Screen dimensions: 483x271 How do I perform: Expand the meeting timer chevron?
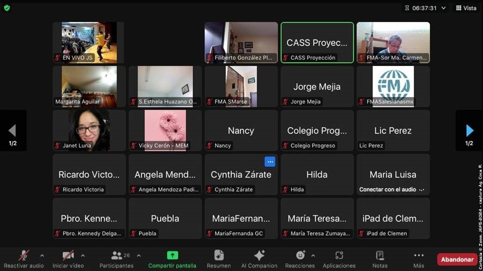coord(443,8)
